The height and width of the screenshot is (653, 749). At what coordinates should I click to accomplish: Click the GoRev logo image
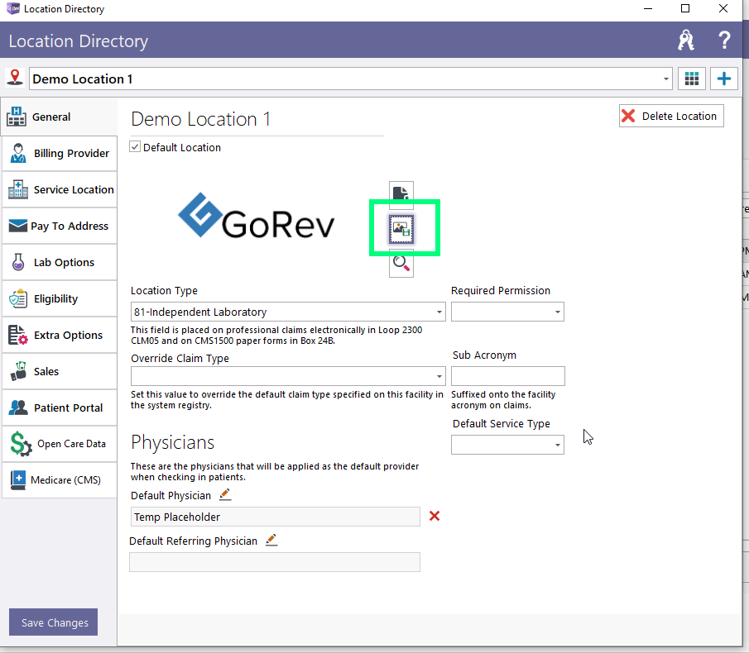257,216
